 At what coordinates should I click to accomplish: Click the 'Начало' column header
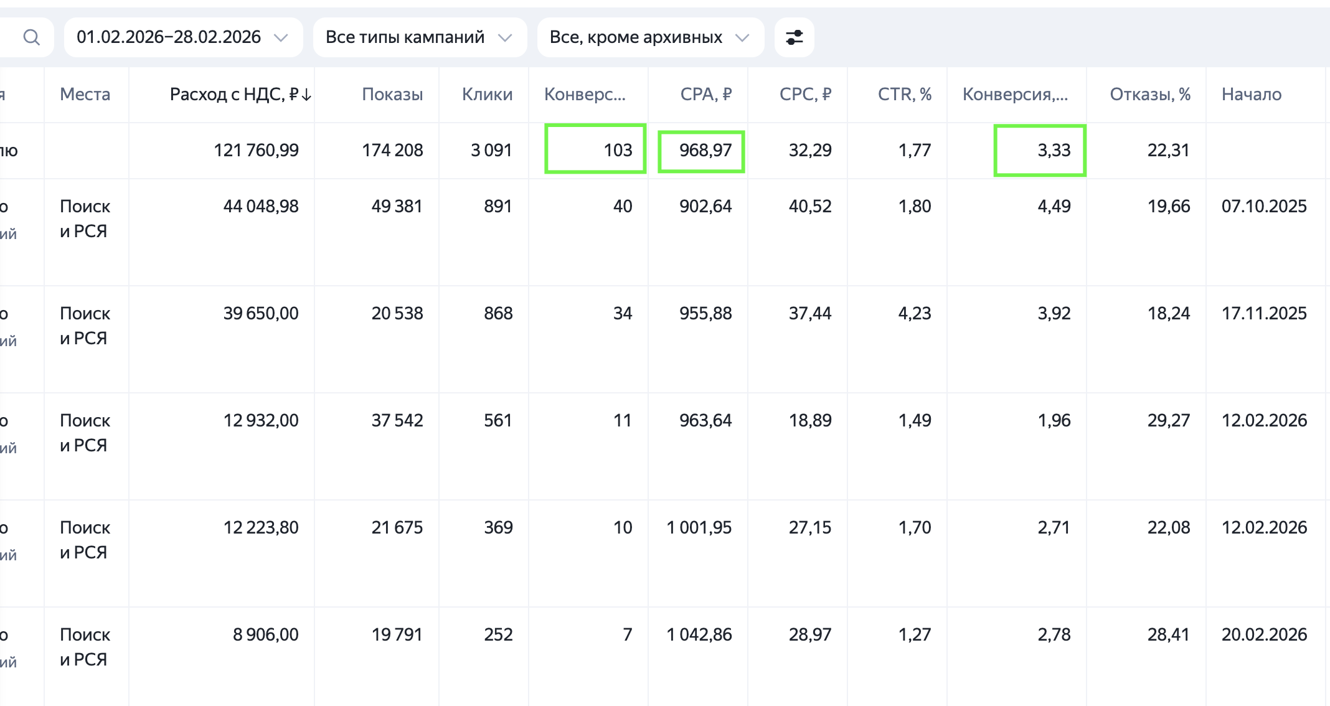[1251, 95]
